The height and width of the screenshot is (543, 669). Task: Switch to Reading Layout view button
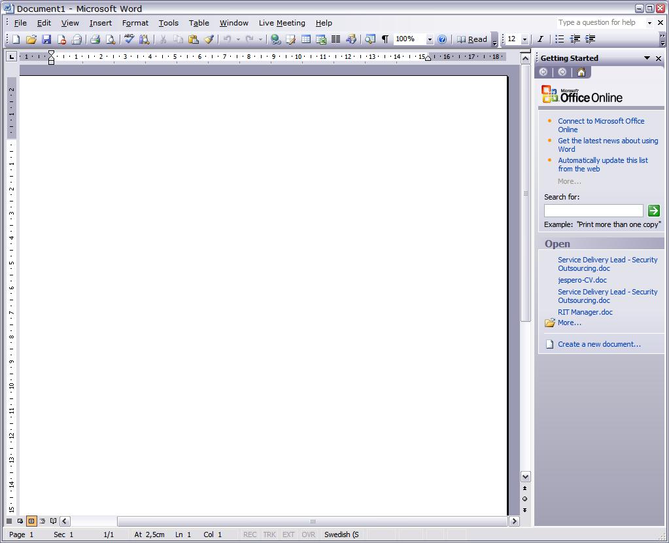pyautogui.click(x=54, y=521)
